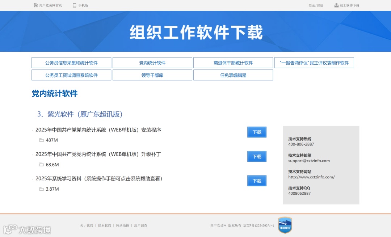Image resolution: width=391 pixels, height=237 pixels.
Task: Open 用户调查 footer link
Action: tap(140, 225)
